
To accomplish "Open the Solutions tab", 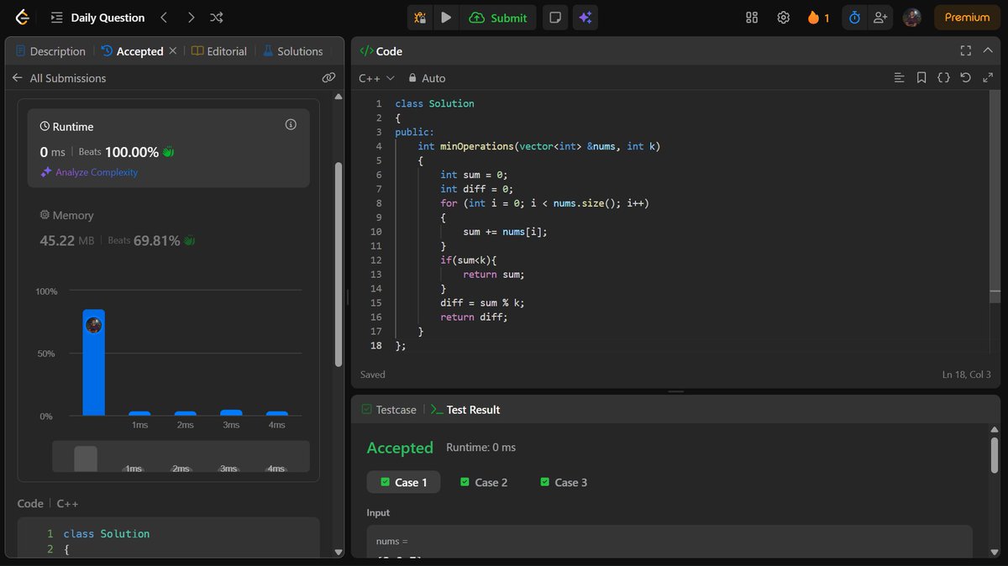I will [292, 51].
